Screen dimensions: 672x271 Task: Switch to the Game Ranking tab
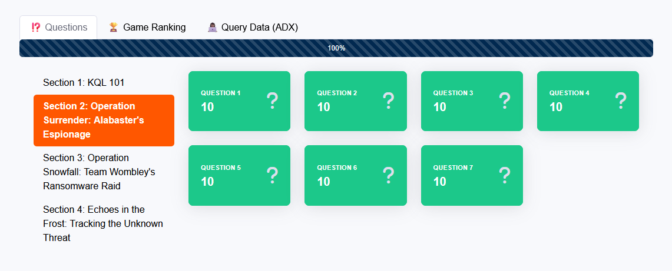coord(154,27)
